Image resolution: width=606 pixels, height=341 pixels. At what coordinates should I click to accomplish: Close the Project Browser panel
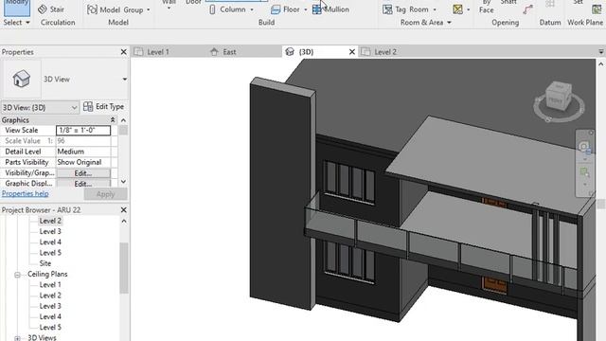(x=124, y=210)
